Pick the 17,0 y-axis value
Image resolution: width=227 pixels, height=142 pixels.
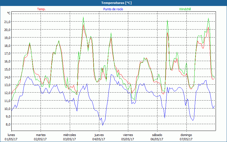(x=7, y=53)
